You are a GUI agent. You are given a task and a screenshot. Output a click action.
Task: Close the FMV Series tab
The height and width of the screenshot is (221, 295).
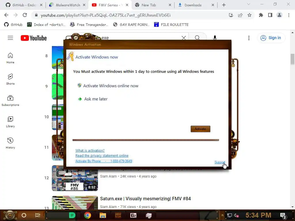point(127,5)
